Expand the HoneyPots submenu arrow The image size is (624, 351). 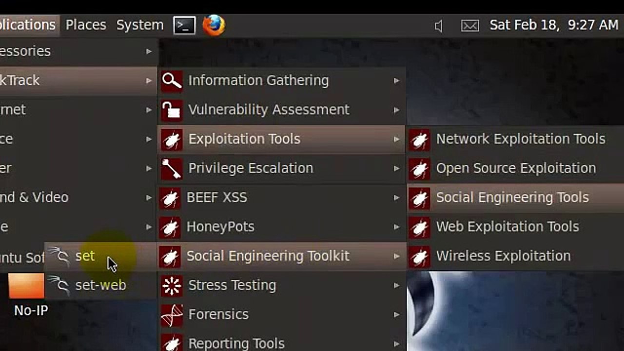pos(397,227)
